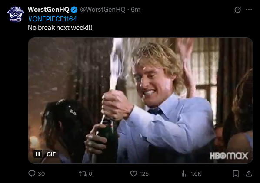Open the champagne celebration GIF
The height and width of the screenshot is (183, 260).
[x=140, y=101]
